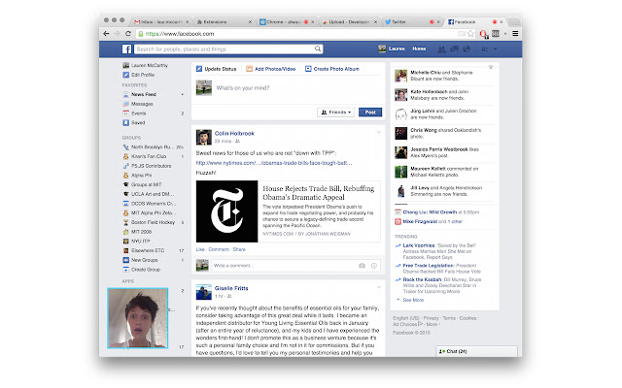Select Update Status tab in composer
622x388 pixels.
[x=216, y=69]
